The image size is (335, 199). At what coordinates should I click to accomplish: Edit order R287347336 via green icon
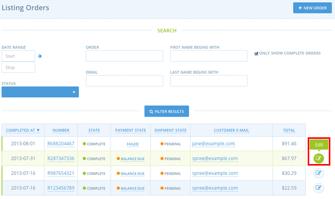coord(319,158)
